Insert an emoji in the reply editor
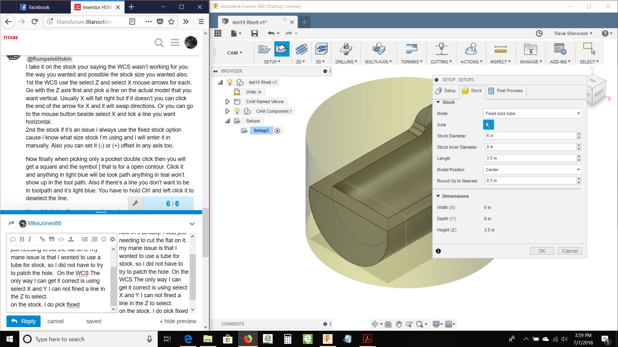Image resolution: width=618 pixels, height=347 pixels. [104, 239]
